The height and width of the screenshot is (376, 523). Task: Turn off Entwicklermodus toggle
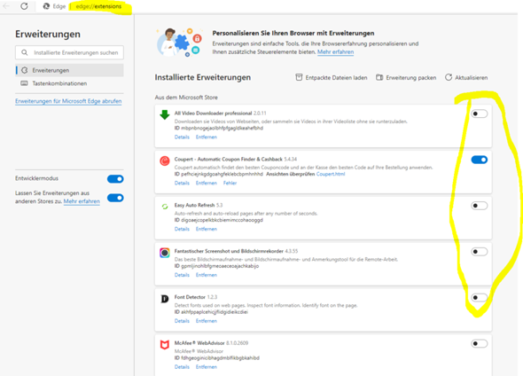click(x=115, y=179)
